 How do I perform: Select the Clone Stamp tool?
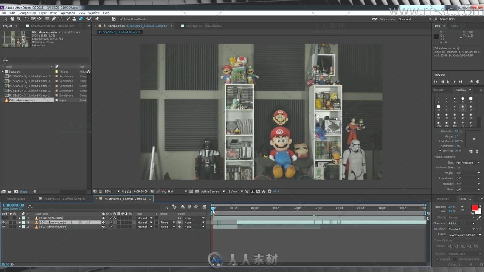point(74,19)
